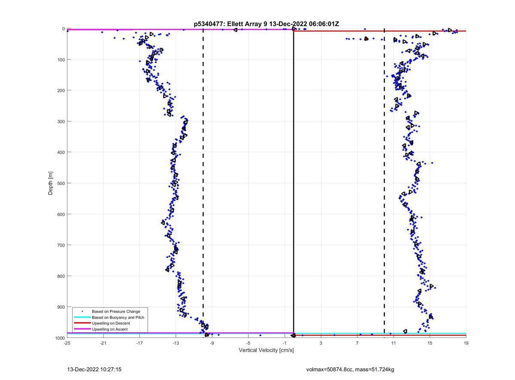
Task: Click the depth tick label 1000
Action: pyautogui.click(x=60, y=338)
